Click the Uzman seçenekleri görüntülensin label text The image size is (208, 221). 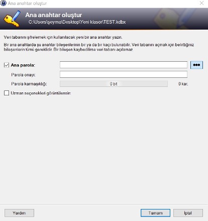point(41,93)
